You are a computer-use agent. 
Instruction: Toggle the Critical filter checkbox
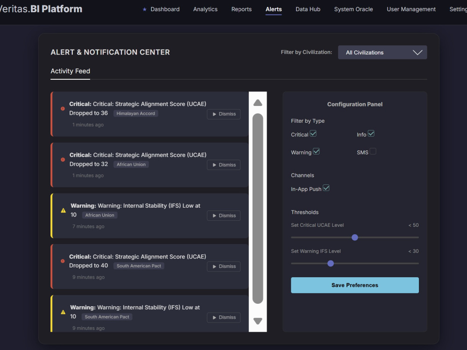(313, 133)
